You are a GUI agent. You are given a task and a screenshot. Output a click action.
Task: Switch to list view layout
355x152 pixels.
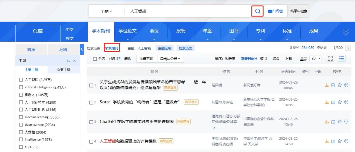coord(342,58)
